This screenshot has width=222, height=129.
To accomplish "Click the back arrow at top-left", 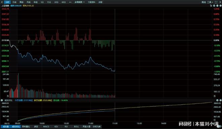I will coord(2,2).
